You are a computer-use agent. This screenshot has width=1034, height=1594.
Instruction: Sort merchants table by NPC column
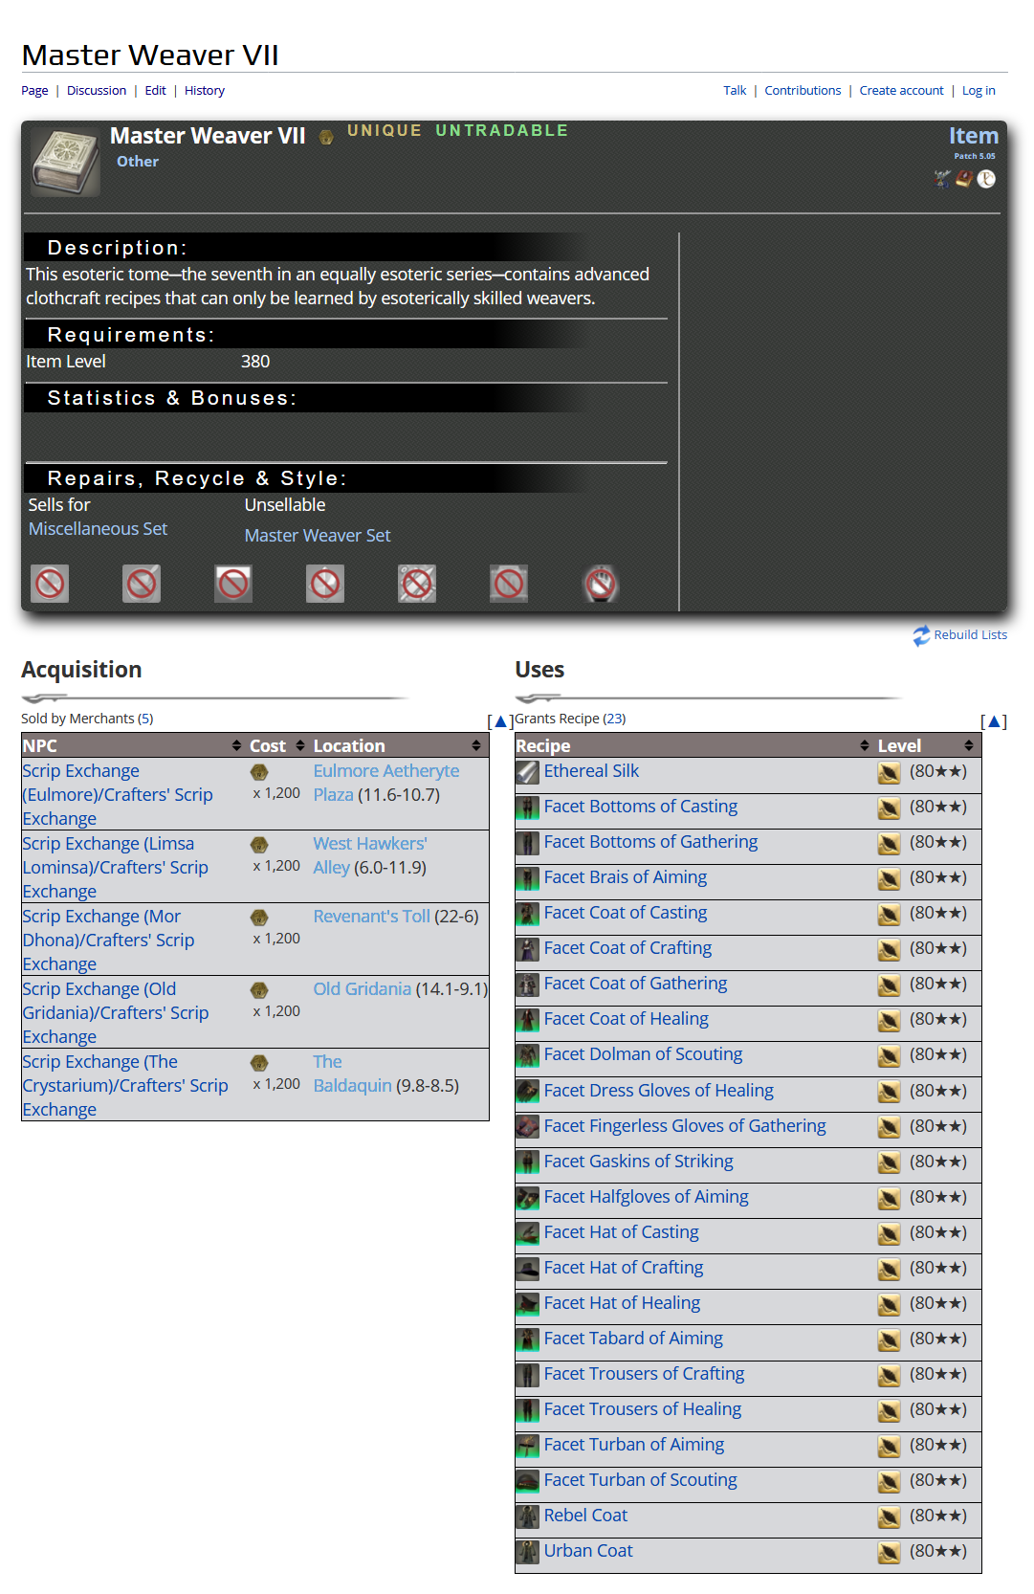click(x=236, y=745)
